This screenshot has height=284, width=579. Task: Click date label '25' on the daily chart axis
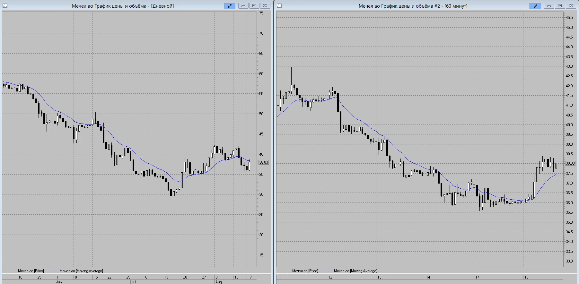[x=39, y=277]
